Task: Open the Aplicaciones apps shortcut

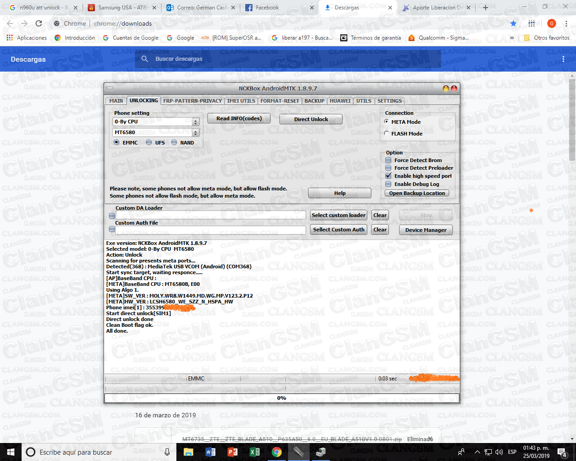Action: [27, 38]
